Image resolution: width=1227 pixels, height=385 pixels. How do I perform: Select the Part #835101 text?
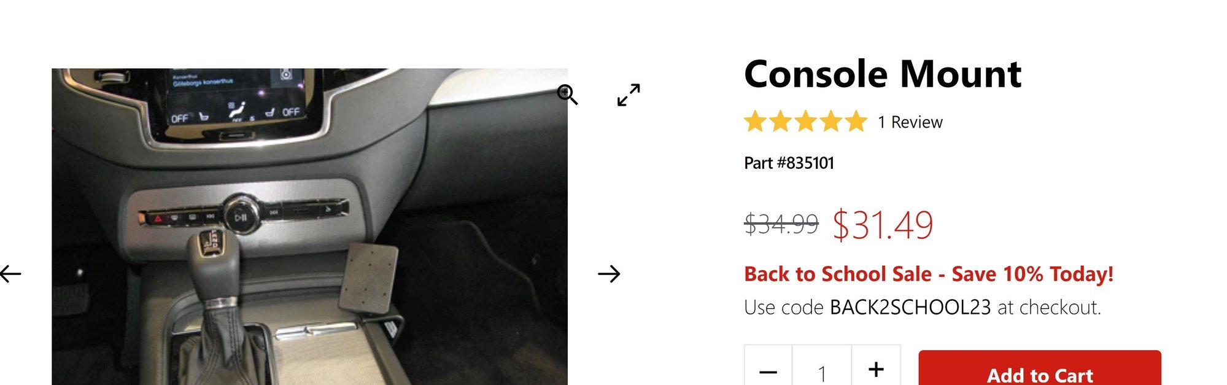[789, 163]
